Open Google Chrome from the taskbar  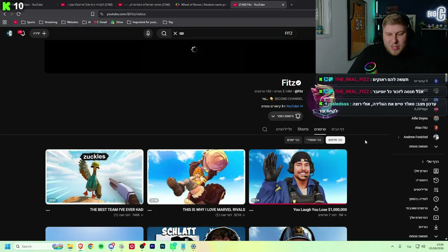coord(91,246)
